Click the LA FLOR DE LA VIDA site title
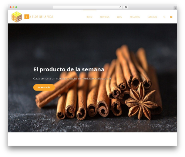185x157 pixels. (x=39, y=17)
